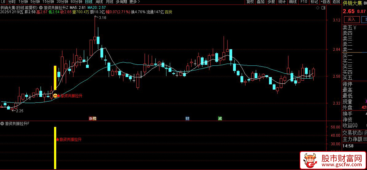Click the icon next to 主力净额
This screenshot has width=367, height=170.
(365, 139)
